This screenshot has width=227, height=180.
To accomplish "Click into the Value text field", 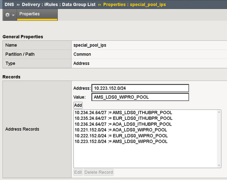I will click(140, 97).
